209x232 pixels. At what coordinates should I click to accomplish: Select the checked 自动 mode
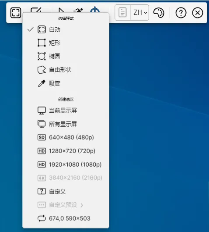coord(66,29)
